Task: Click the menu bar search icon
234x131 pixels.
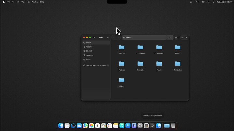Action: click(208, 2)
